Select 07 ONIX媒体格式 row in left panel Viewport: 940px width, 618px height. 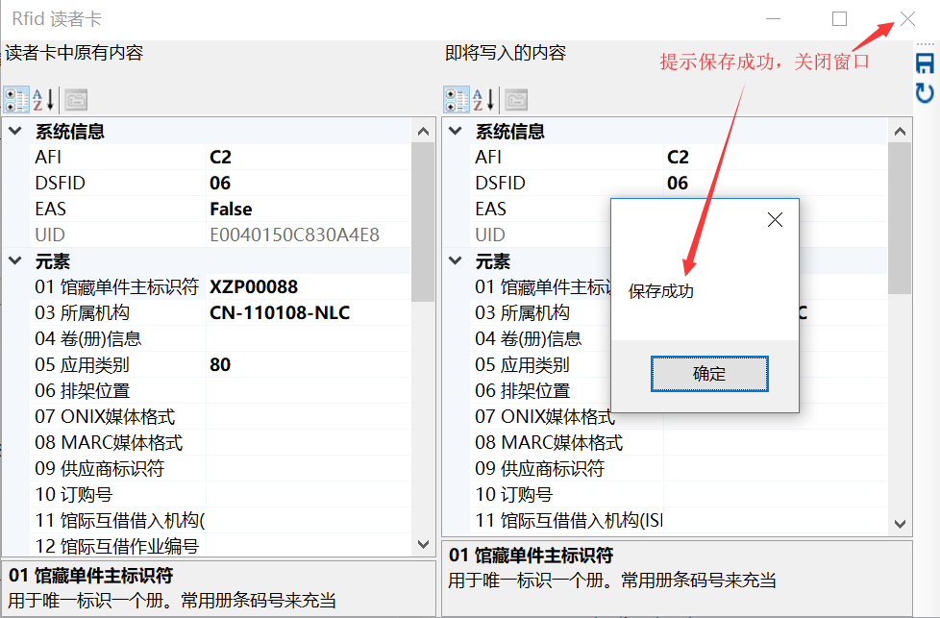221,416
